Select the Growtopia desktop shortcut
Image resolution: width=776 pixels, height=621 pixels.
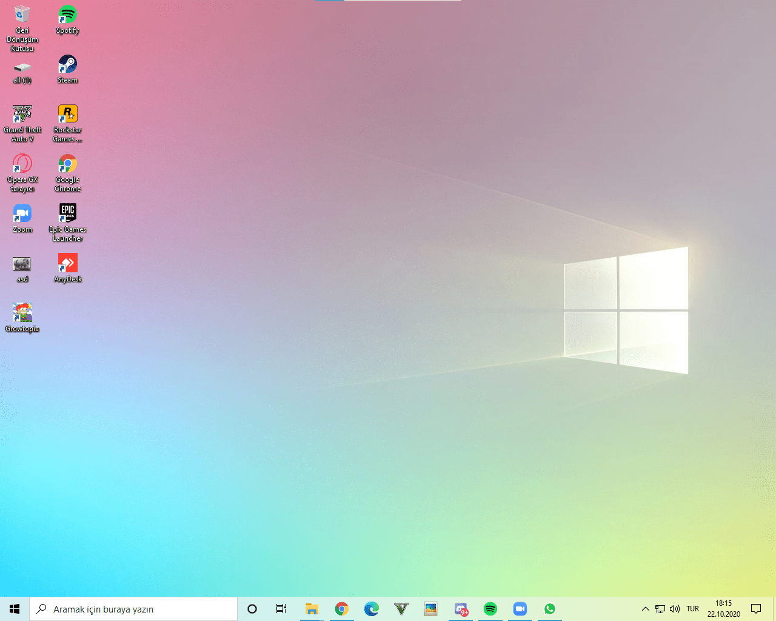point(22,318)
